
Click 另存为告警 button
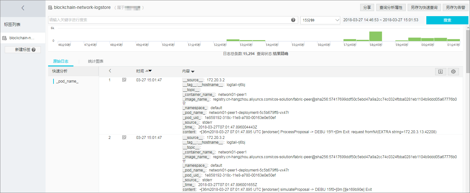455,8
